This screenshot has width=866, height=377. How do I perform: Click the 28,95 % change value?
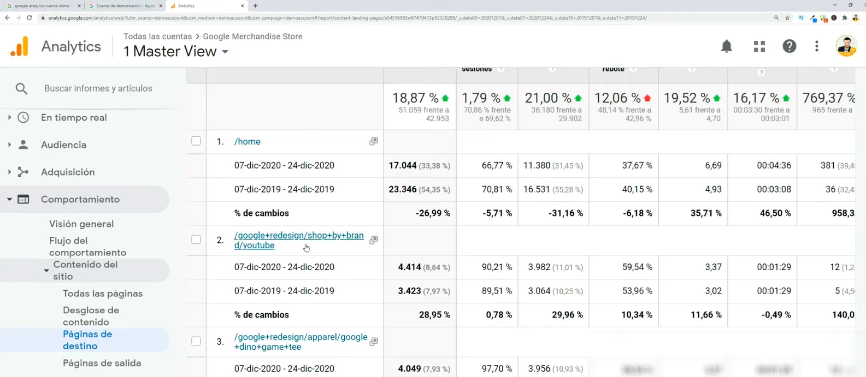coord(435,315)
